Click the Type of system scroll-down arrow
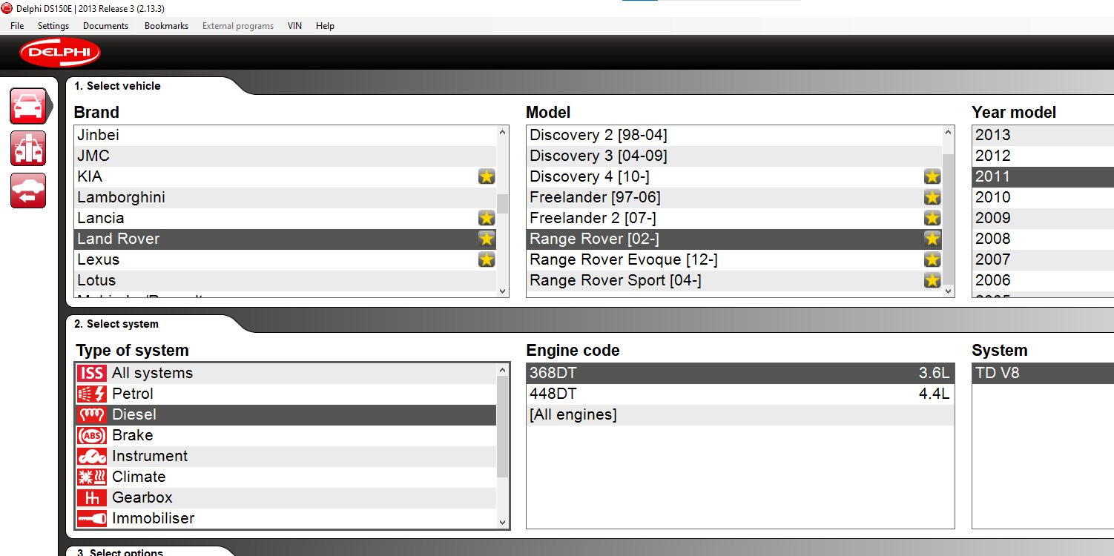Screen dimensions: 1114x556 [503, 523]
